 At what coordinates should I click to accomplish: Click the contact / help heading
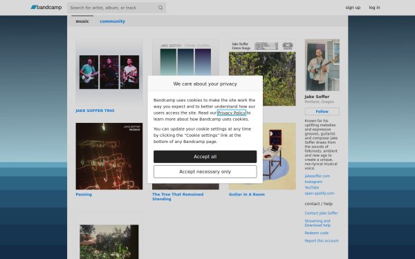(x=318, y=204)
